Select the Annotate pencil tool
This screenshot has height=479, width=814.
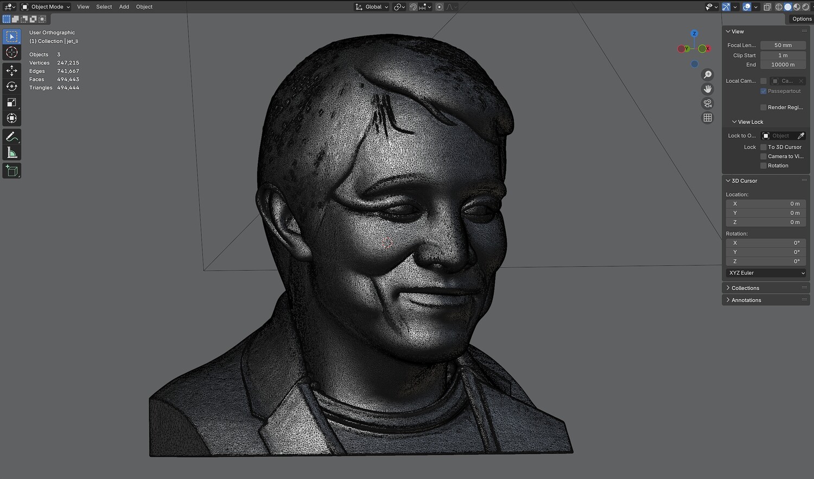12,137
